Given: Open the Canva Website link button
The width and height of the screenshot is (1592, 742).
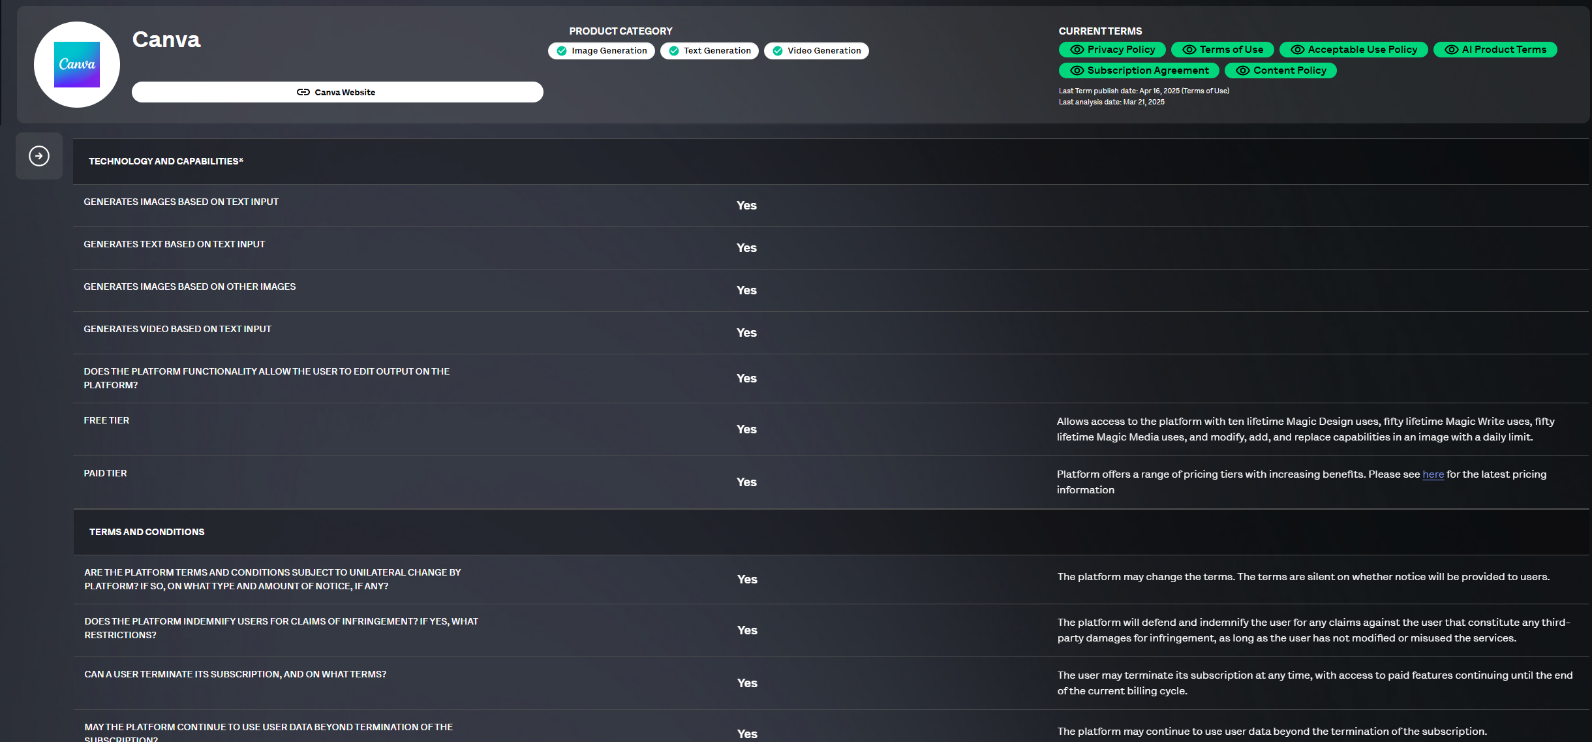Looking at the screenshot, I should [x=337, y=92].
